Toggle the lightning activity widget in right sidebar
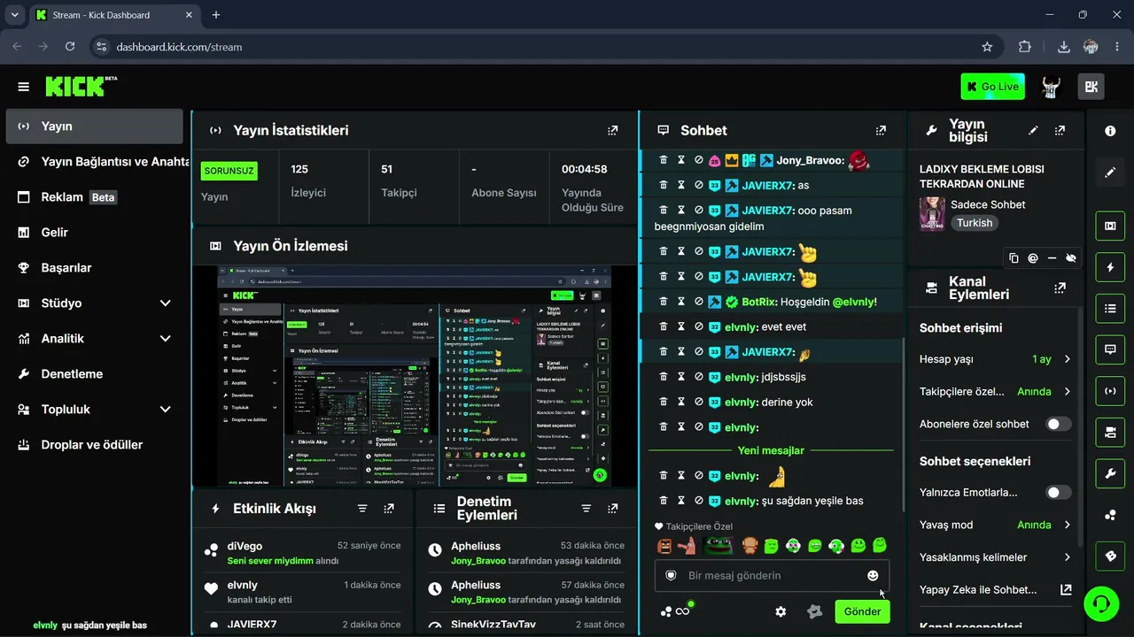This screenshot has width=1134, height=637. coord(1110,267)
